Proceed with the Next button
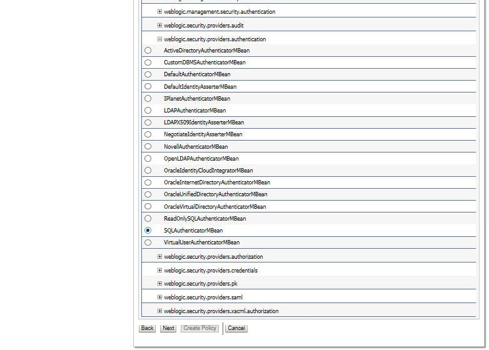The width and height of the screenshot is (489, 350). [x=168, y=328]
